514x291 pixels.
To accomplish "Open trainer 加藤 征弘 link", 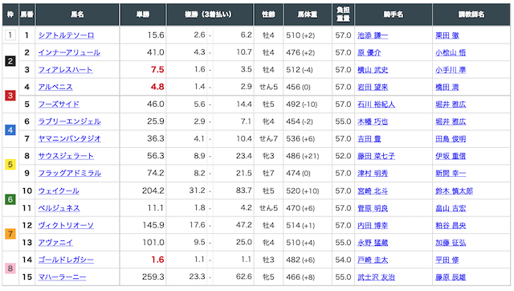I will point(451,243).
